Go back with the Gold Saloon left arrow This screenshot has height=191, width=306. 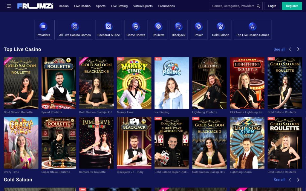tap(290, 180)
